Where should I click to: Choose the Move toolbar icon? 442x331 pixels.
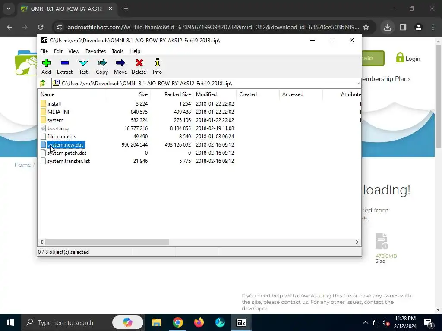(120, 63)
